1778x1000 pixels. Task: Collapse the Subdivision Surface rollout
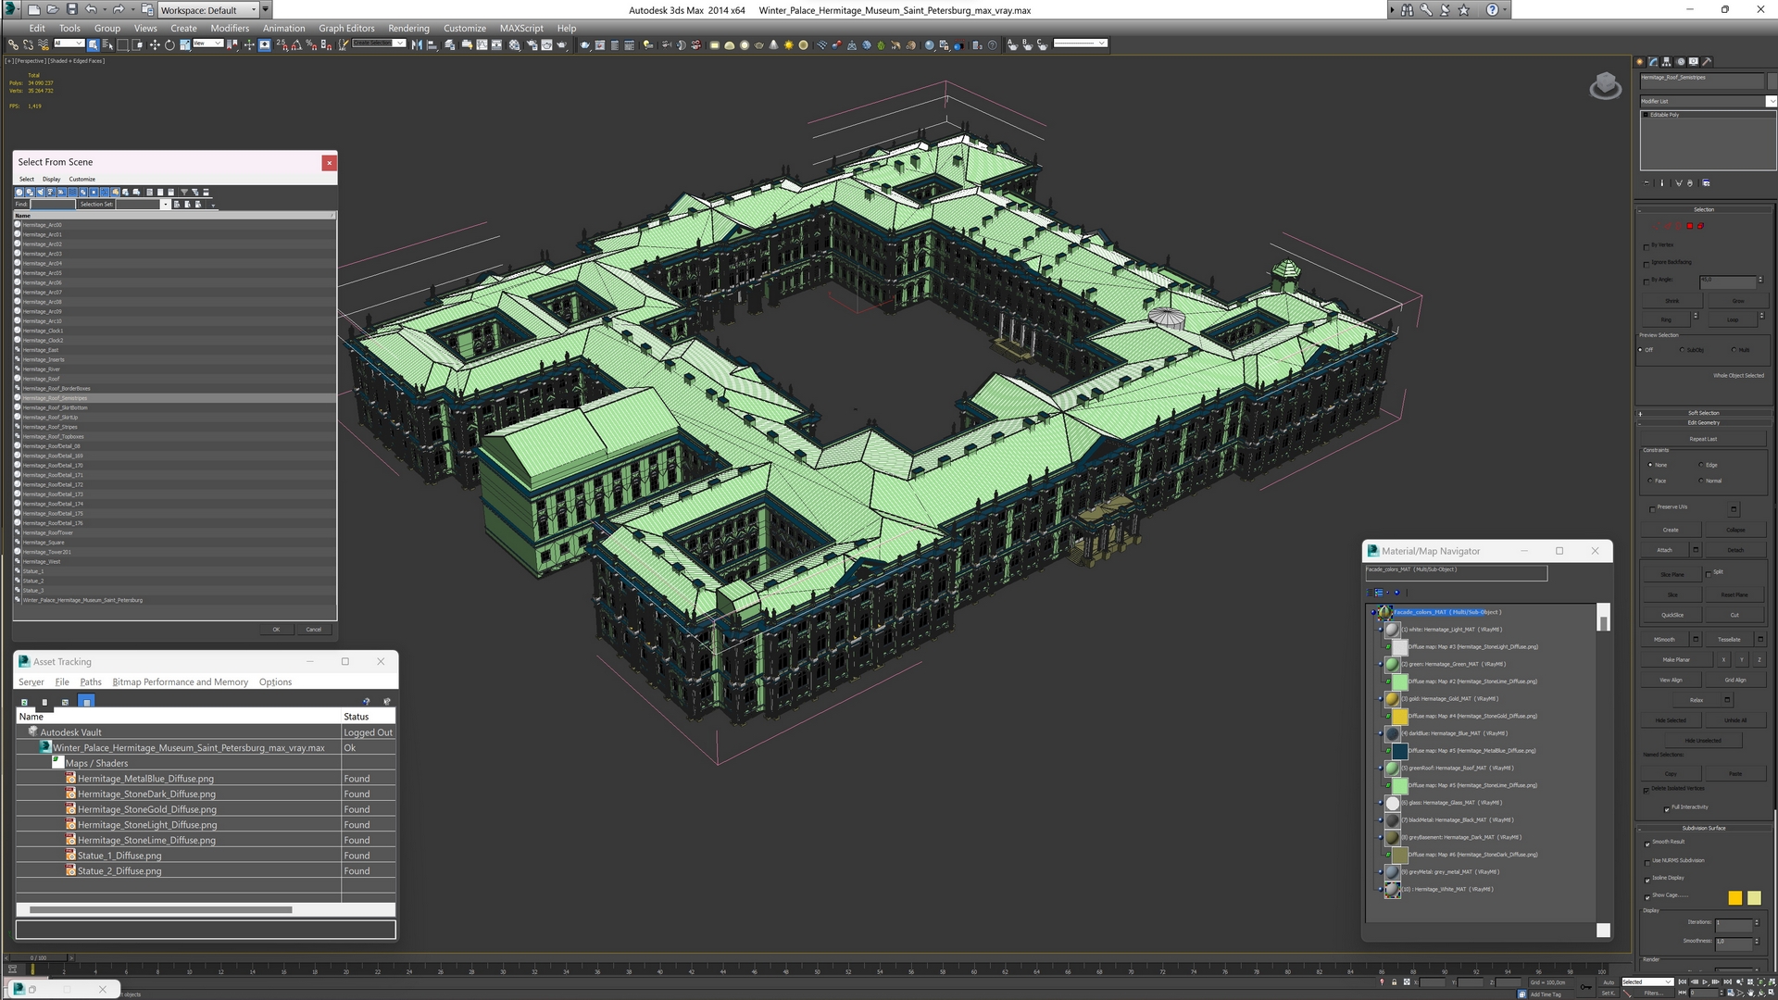pyautogui.click(x=1704, y=828)
